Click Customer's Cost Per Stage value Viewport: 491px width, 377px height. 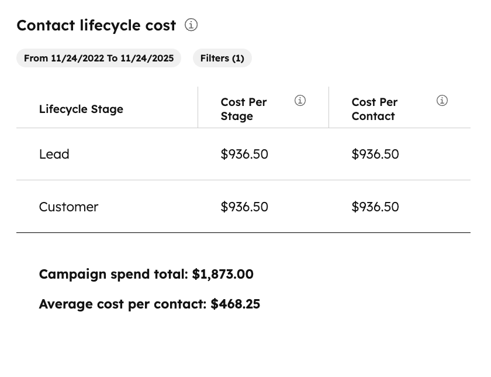click(x=244, y=207)
